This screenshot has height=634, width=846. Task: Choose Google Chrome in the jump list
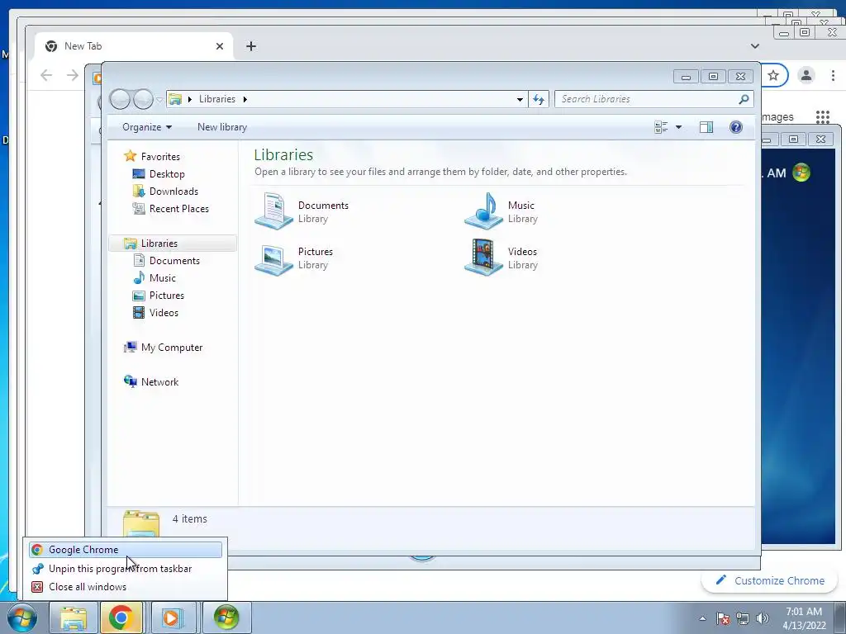(126, 549)
